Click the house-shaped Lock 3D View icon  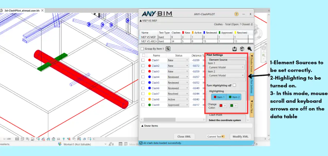pos(53,139)
